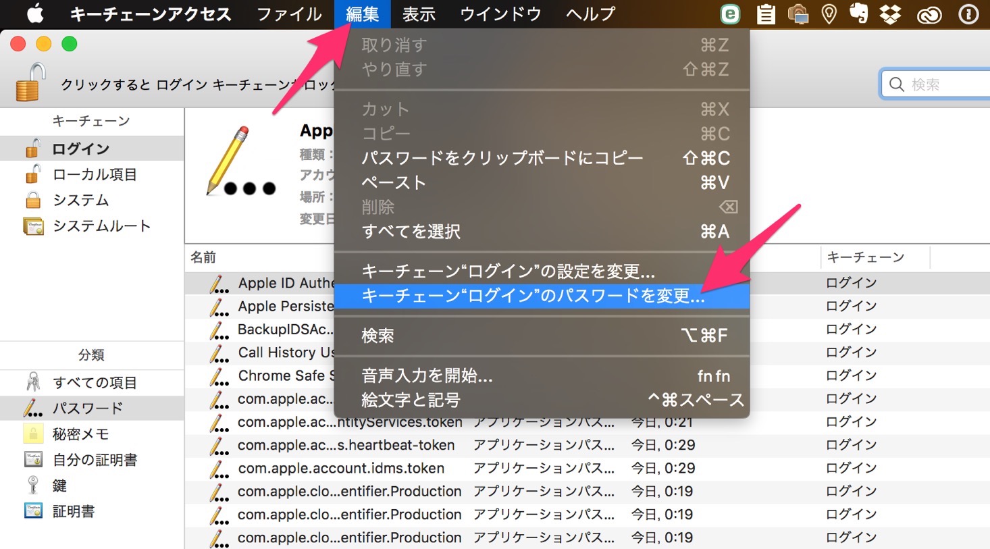Click the location pin menu bar icon
990x549 pixels.
pyautogui.click(x=829, y=14)
